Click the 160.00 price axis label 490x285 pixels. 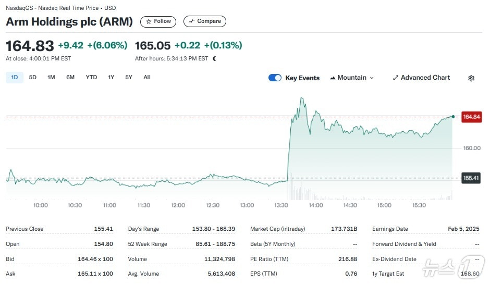[472, 148]
